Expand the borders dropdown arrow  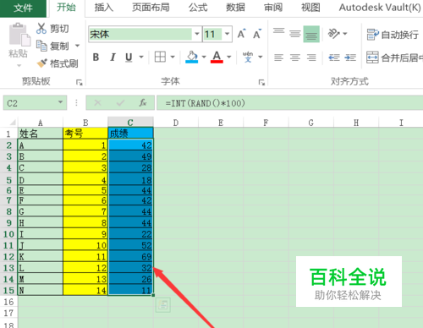(x=173, y=57)
